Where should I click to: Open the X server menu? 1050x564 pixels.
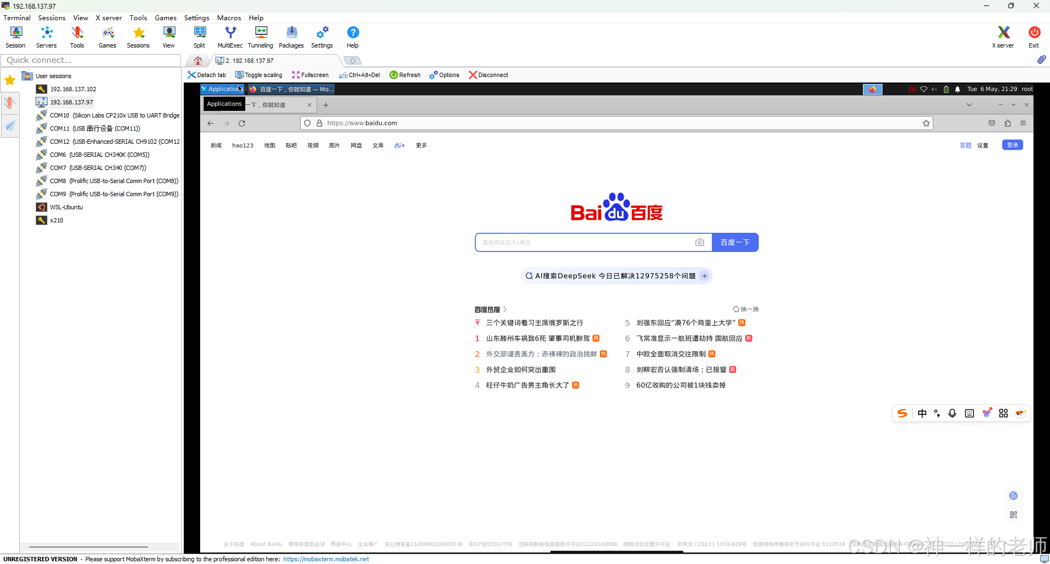coord(109,18)
